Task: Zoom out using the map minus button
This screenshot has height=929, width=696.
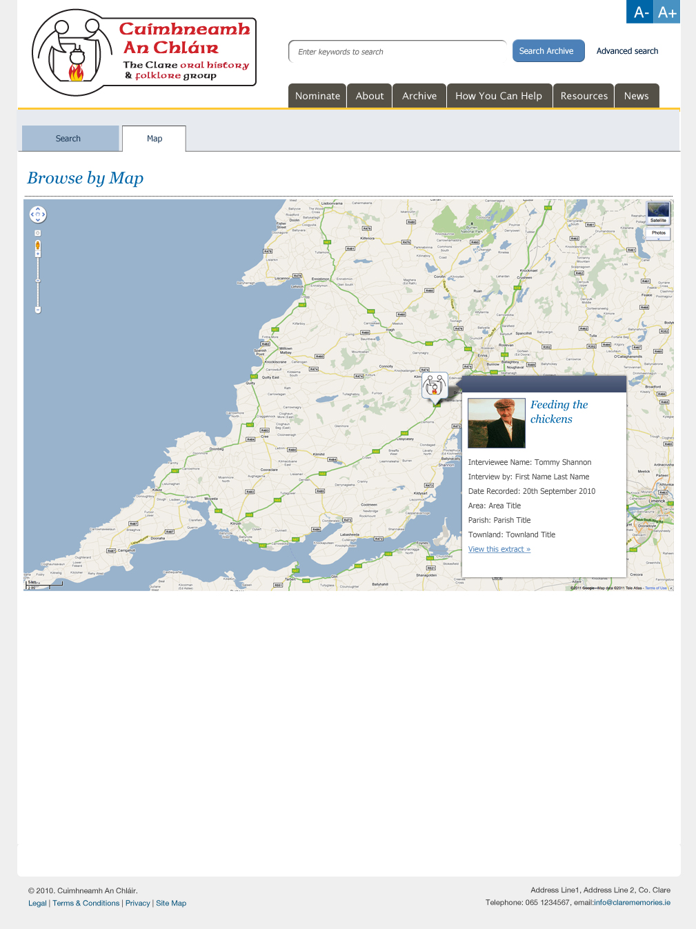Action: coord(38,310)
